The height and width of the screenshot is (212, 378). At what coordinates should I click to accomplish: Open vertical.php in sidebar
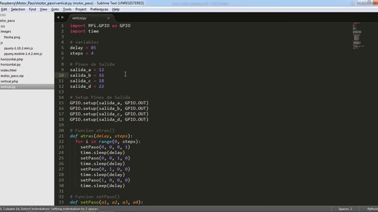[9, 81]
